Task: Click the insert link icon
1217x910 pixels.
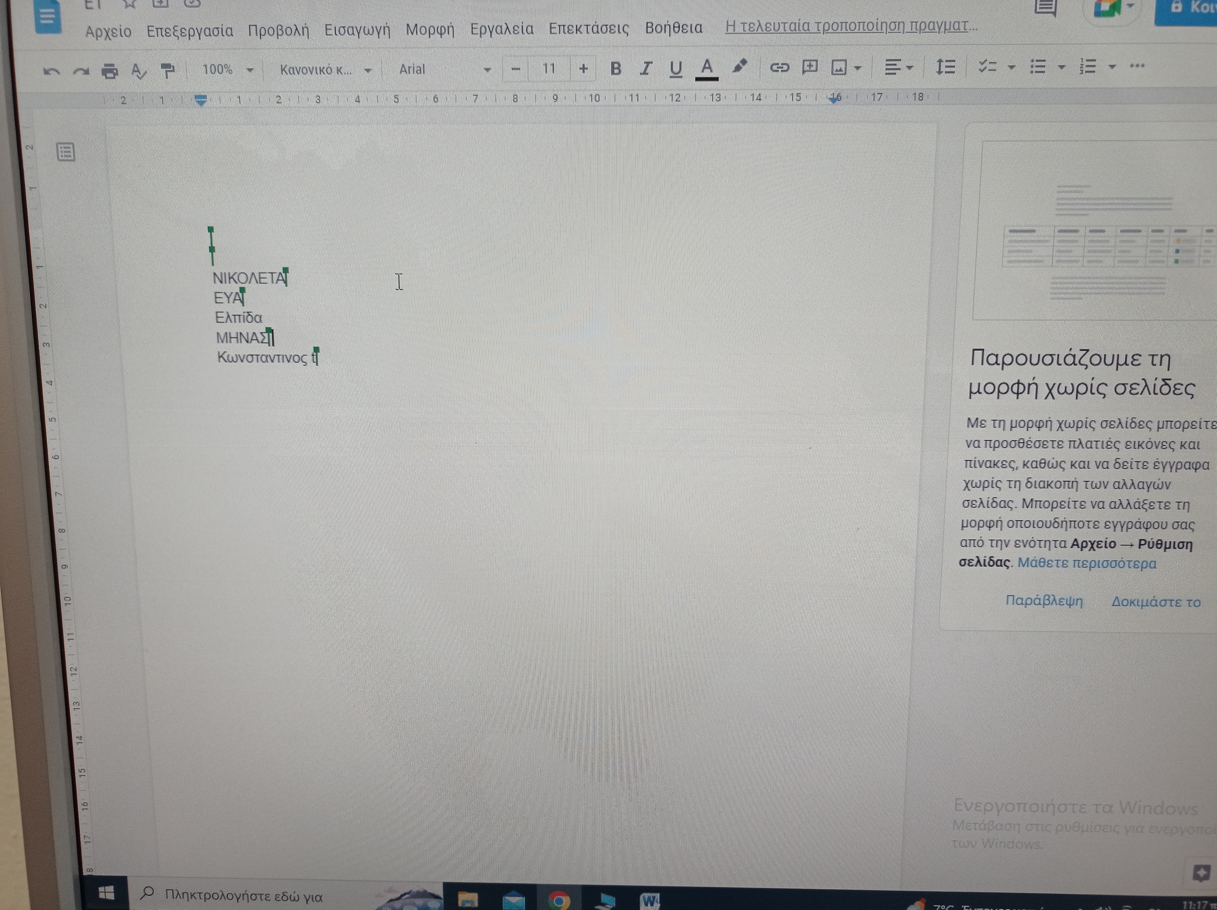Action: pyautogui.click(x=779, y=68)
